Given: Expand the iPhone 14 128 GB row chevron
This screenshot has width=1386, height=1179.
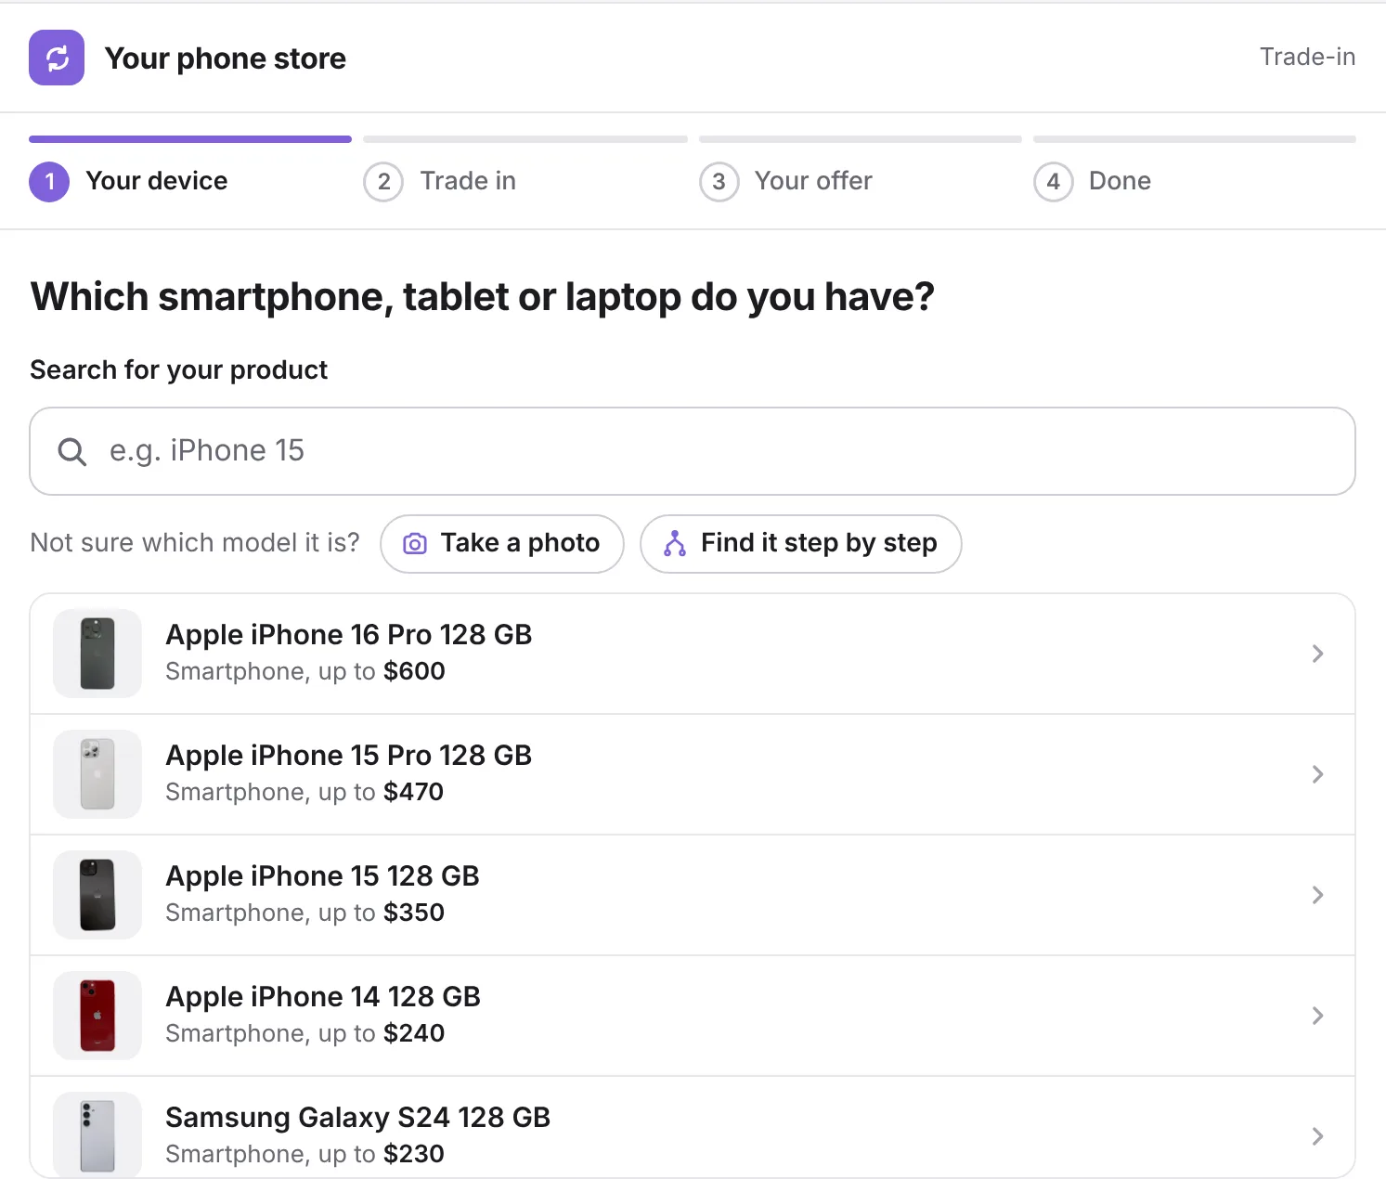Looking at the screenshot, I should pyautogui.click(x=1317, y=1016).
